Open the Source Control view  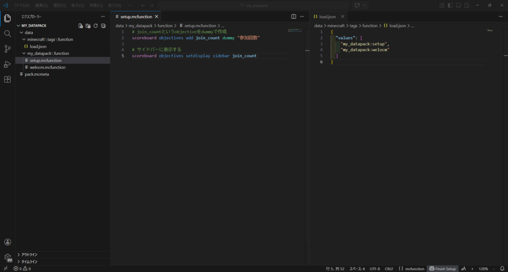click(7, 49)
